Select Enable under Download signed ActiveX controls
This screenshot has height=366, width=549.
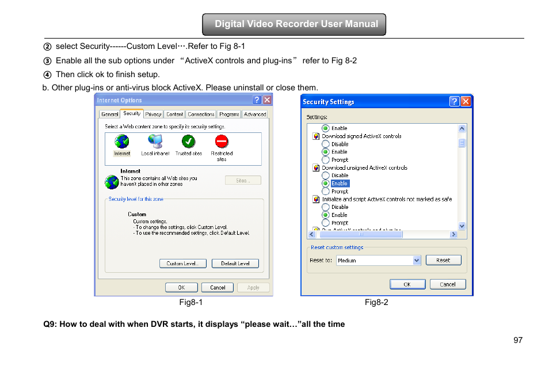326,152
